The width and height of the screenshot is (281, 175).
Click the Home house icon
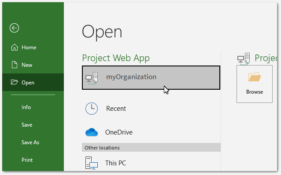click(x=15, y=47)
